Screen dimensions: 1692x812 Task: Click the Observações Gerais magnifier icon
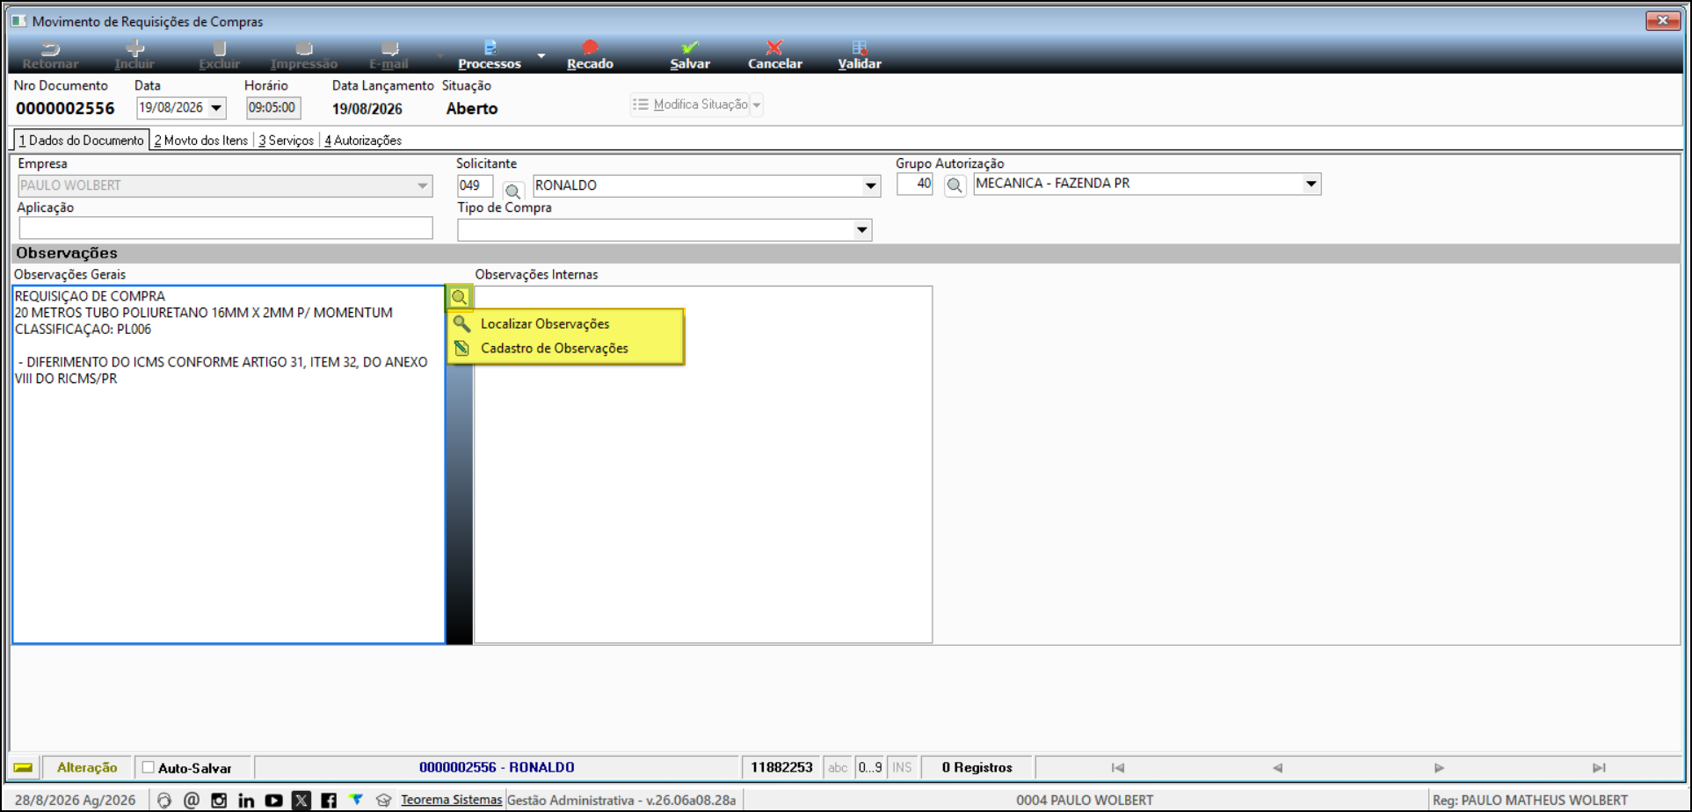tap(459, 297)
